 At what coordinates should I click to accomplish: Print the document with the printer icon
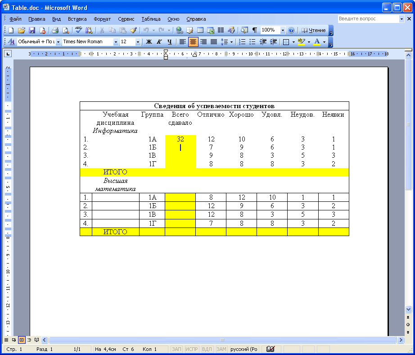point(55,30)
